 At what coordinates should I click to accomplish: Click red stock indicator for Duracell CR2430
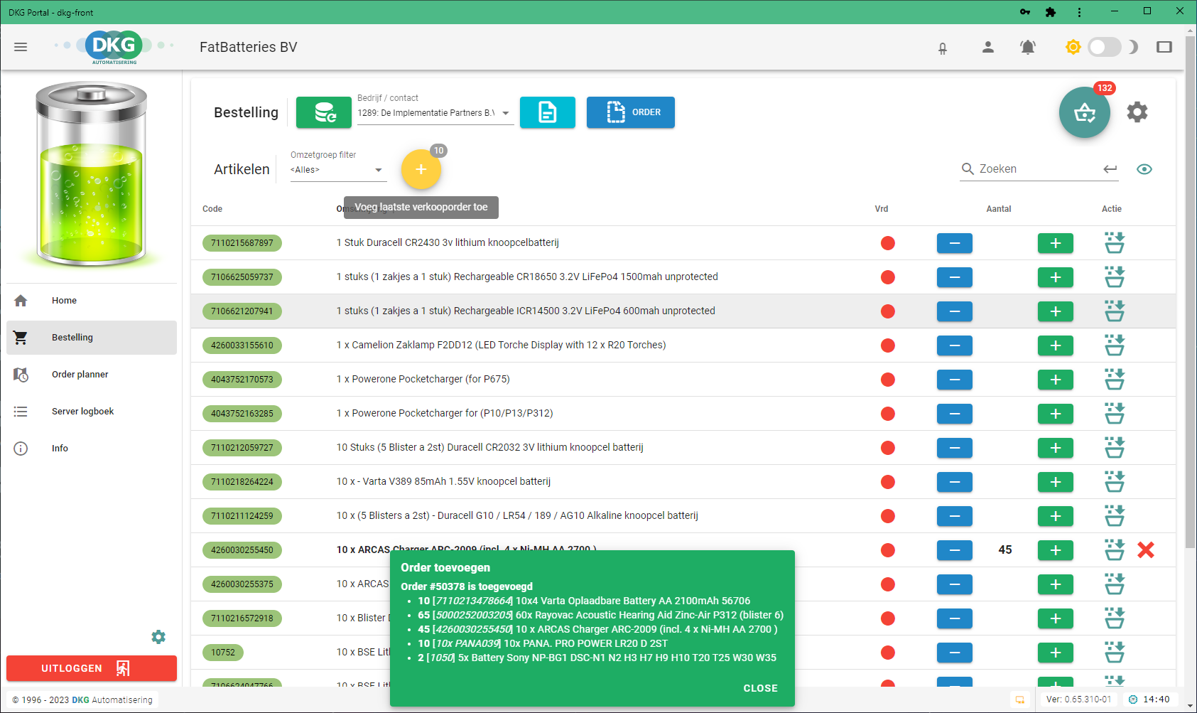click(x=888, y=243)
